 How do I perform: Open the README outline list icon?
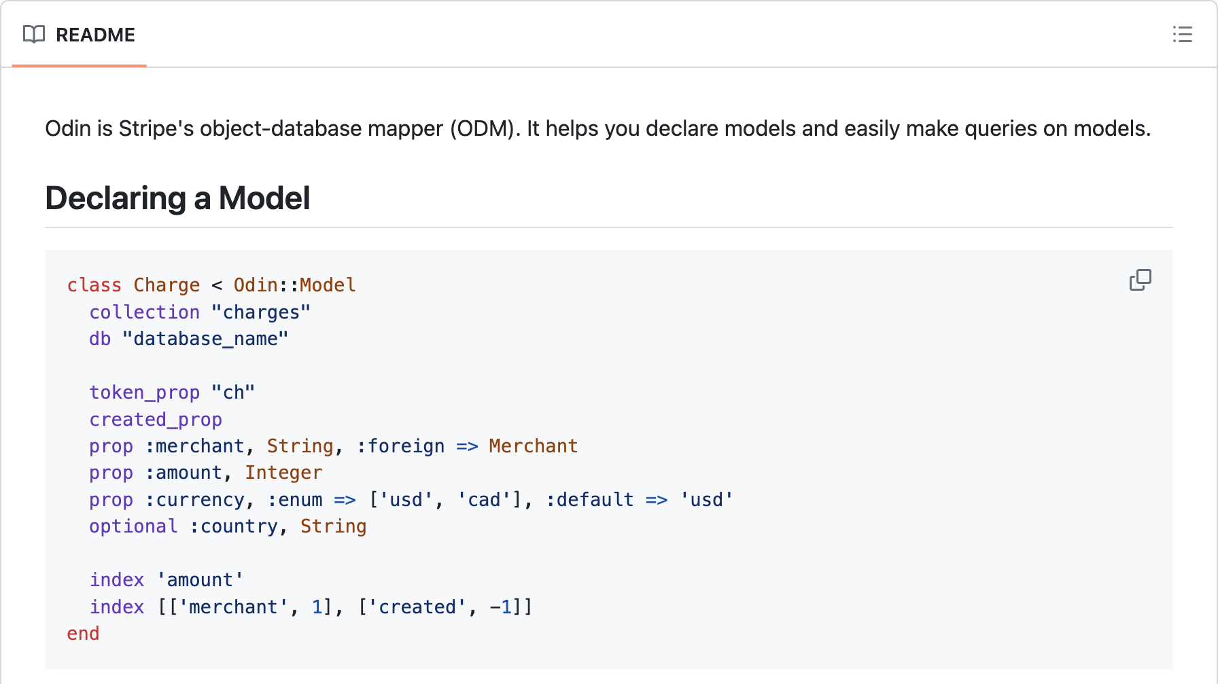[x=1182, y=34]
